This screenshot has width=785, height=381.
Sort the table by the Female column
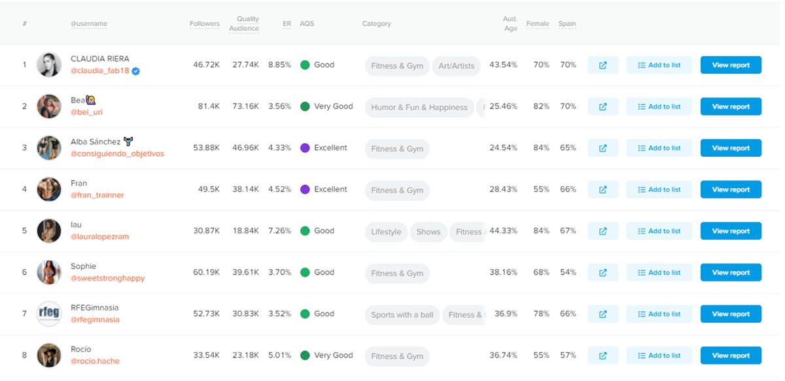538,23
